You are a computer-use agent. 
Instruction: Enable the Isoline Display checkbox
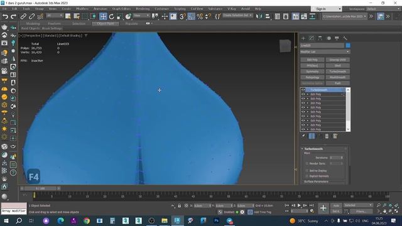click(307, 171)
